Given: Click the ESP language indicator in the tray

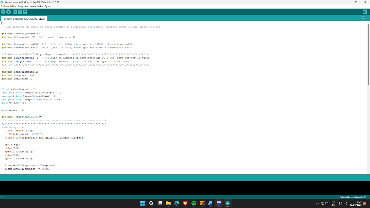Looking at the screenshot, I should [333, 203].
